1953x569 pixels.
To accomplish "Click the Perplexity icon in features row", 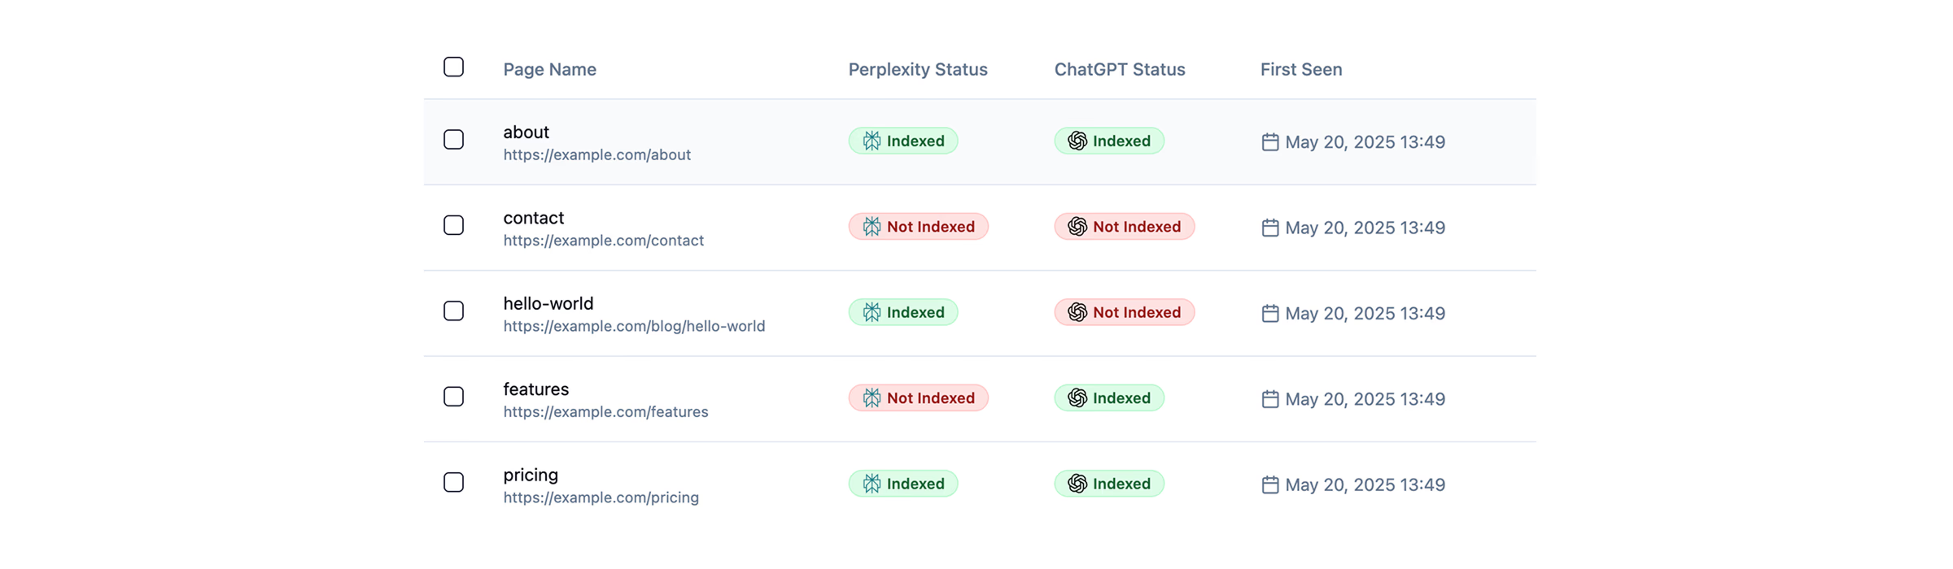I will point(872,397).
